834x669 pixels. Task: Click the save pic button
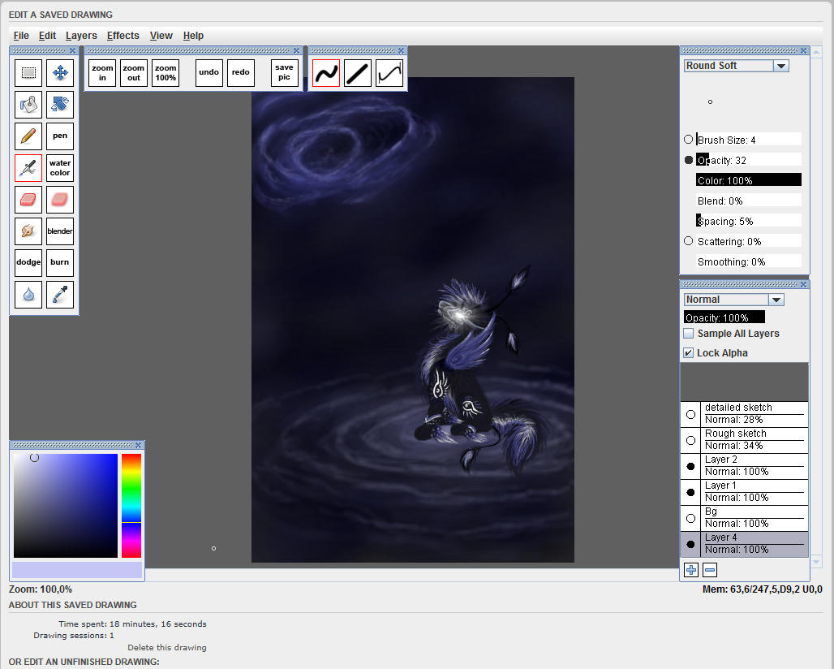coord(284,73)
